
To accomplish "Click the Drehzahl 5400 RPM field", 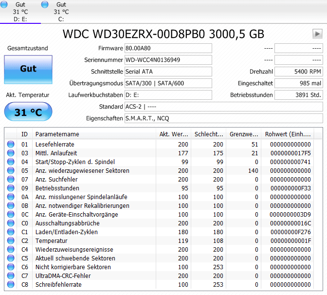I will click(x=299, y=72).
